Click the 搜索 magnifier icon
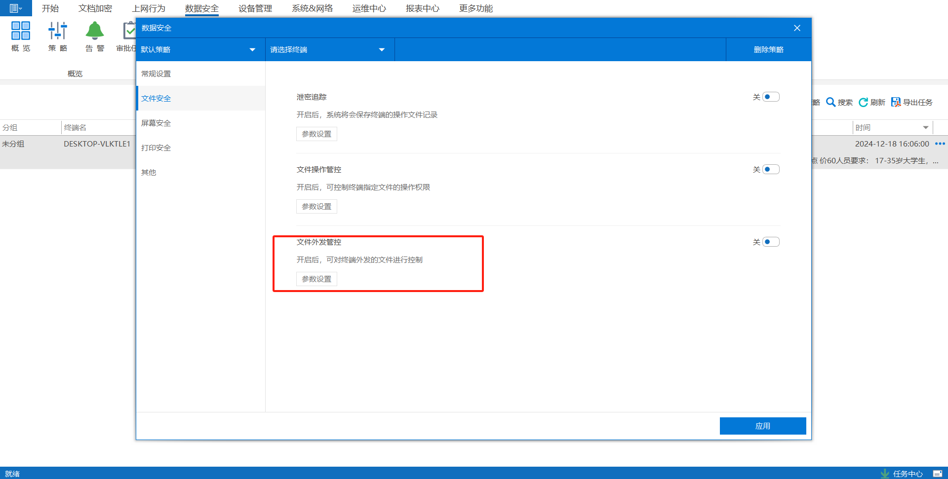This screenshot has width=948, height=479. (x=831, y=102)
